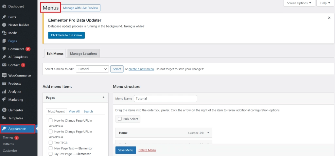
Task: Click the Media library icon
Action: (x=4, y=33)
